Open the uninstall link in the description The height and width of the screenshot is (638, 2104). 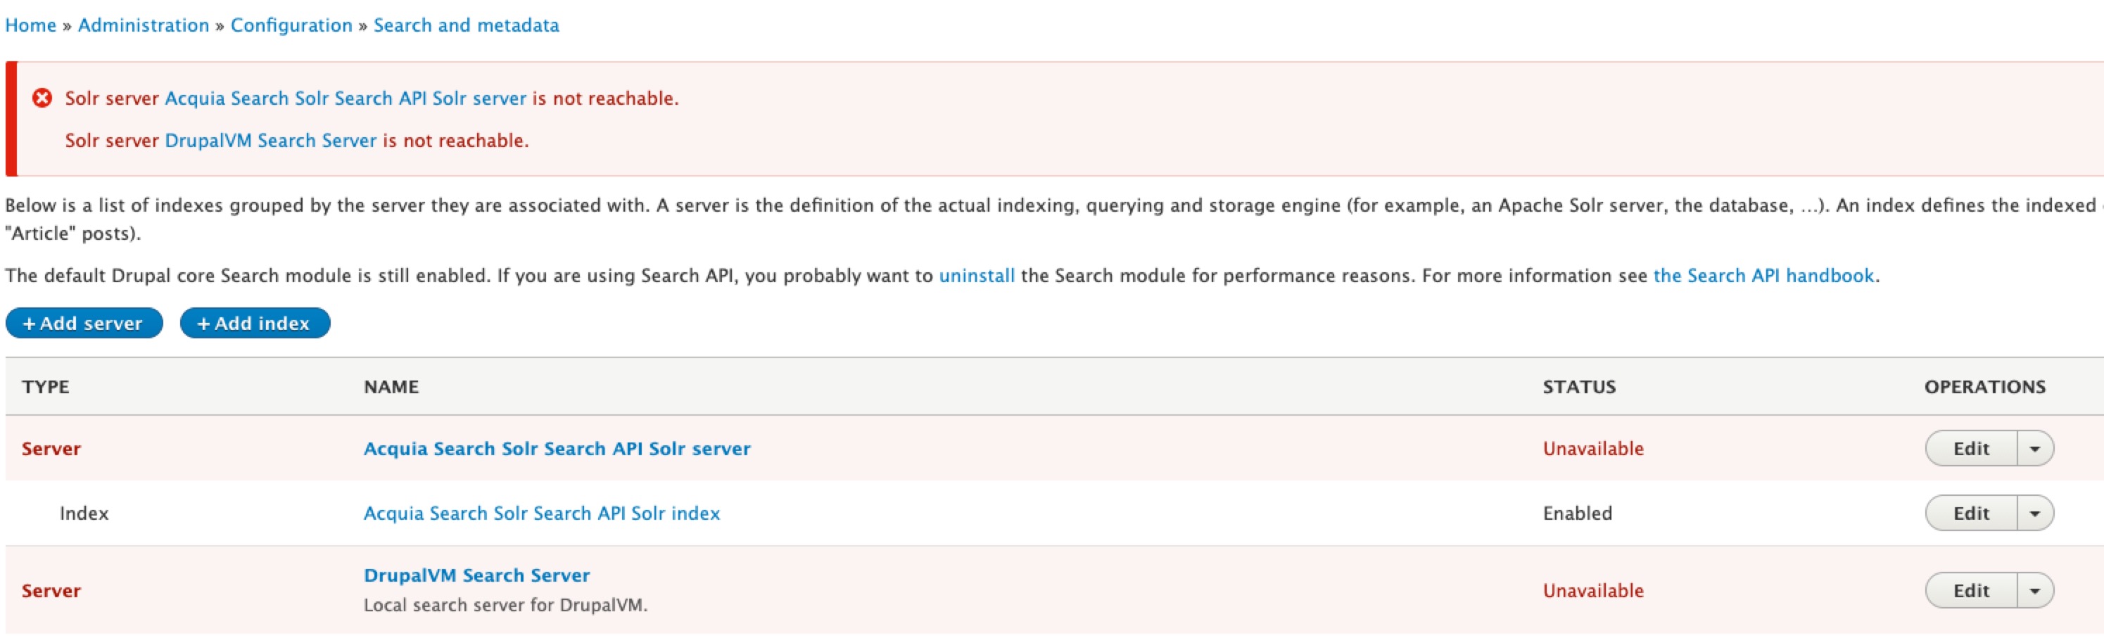977,275
